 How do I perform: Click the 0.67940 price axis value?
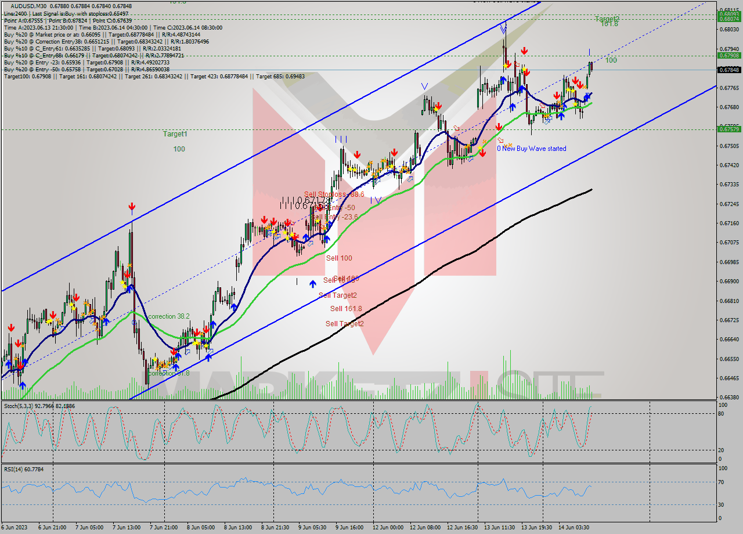[x=729, y=49]
